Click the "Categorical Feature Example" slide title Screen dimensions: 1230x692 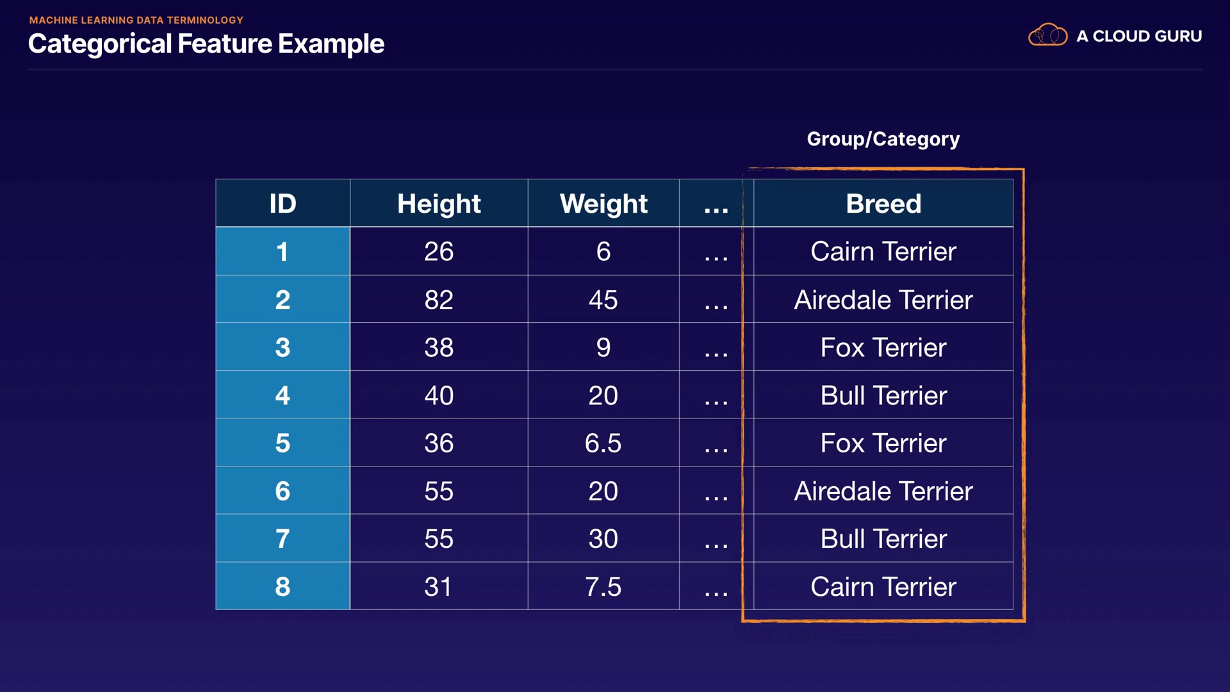pos(206,44)
